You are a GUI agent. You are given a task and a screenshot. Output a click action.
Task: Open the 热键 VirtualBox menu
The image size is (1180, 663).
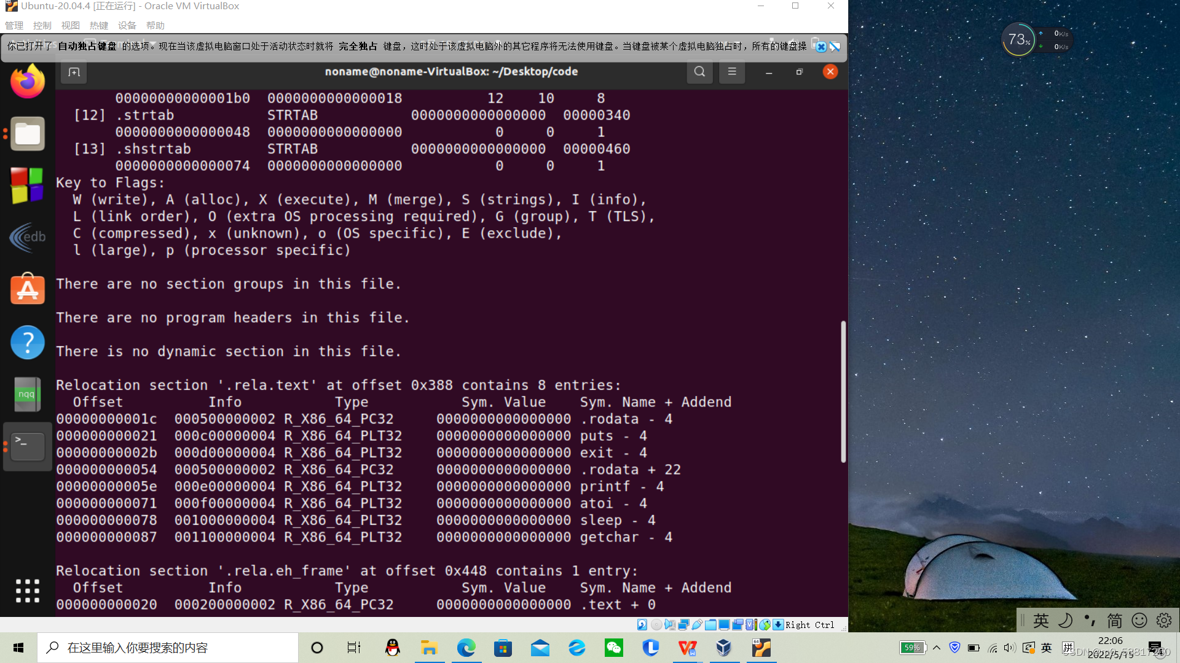pos(98,25)
